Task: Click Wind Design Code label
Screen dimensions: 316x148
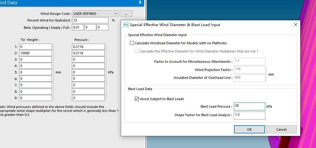Action: [56, 14]
